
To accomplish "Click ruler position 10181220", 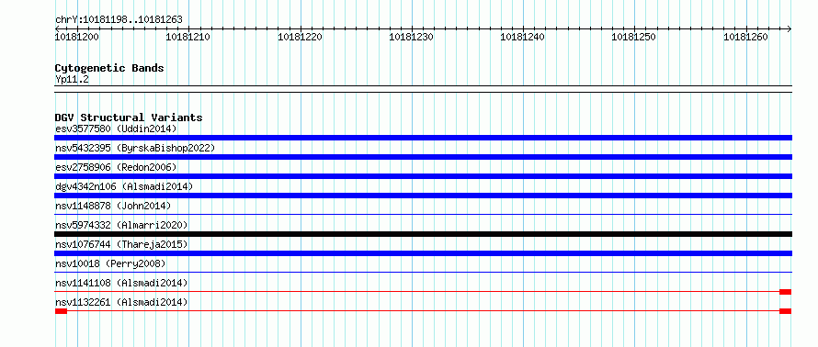I will [x=300, y=37].
